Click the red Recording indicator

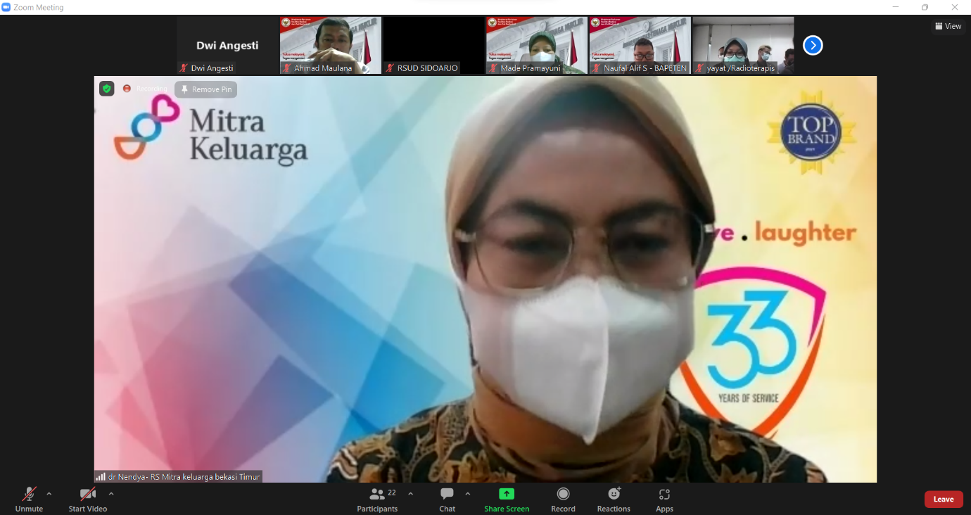[x=145, y=89]
